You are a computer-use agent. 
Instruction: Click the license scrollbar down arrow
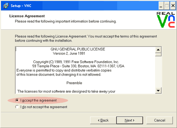[158, 91]
